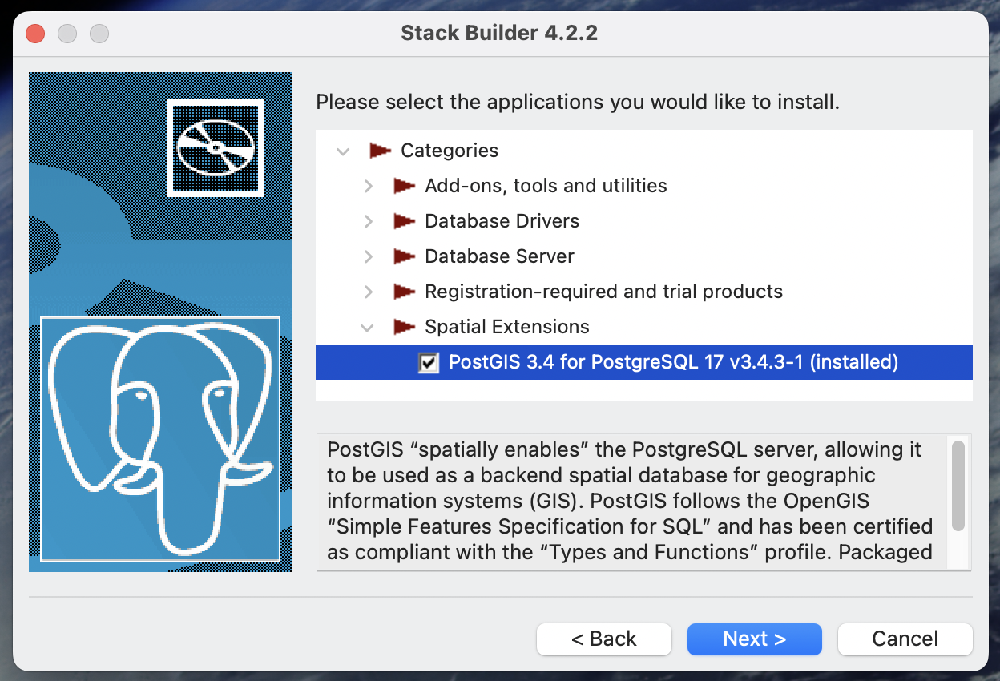Uncheck the PostGIS 3.4 for PostgreSQL 17 checkbox
This screenshot has width=1000, height=681.
point(429,363)
